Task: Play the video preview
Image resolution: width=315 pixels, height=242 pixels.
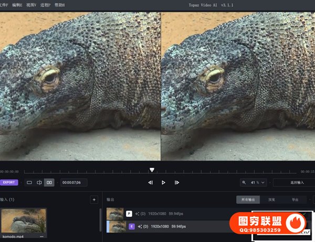Action: [x=163, y=183]
